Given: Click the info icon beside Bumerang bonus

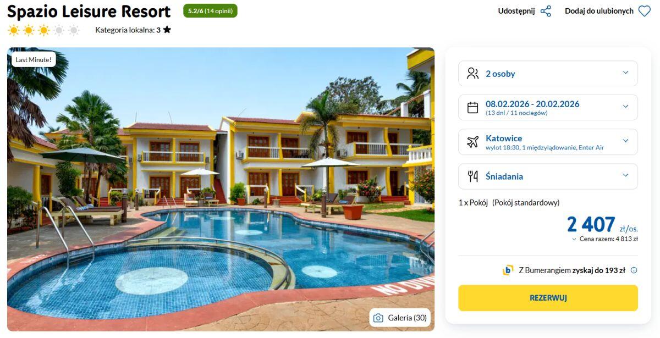Looking at the screenshot, I should [x=634, y=270].
